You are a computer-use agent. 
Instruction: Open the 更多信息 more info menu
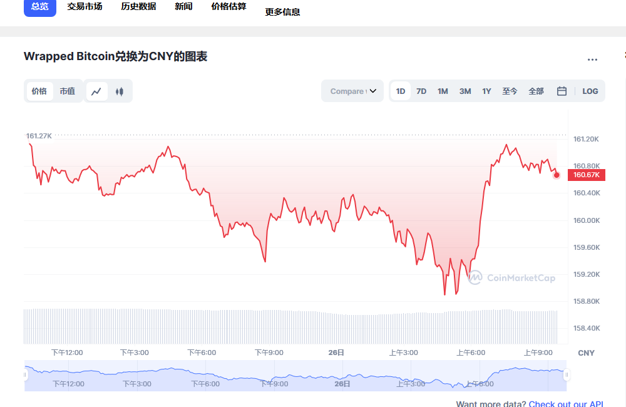point(283,12)
